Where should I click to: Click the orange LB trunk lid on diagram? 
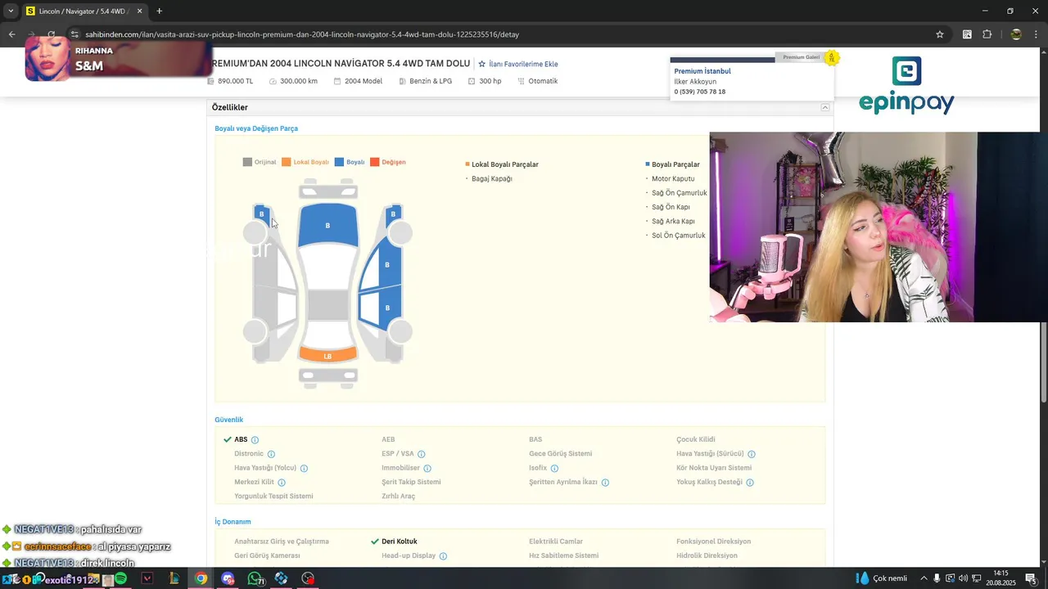[327, 355]
